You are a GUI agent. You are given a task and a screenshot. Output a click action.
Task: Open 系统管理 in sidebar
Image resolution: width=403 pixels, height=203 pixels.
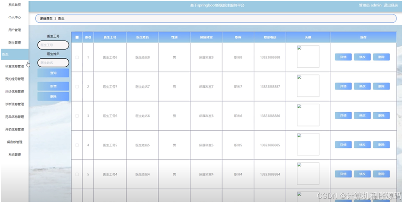[x=14, y=155]
